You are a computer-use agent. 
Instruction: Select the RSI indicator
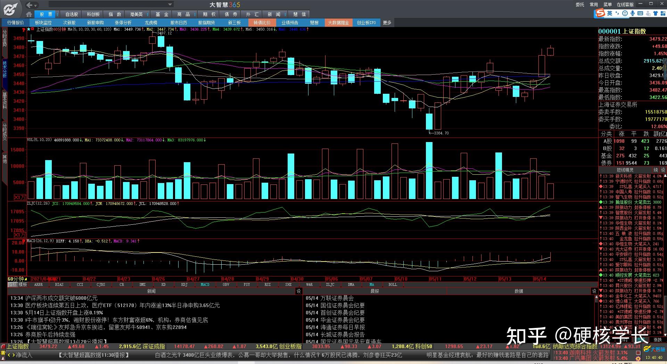[x=267, y=284]
